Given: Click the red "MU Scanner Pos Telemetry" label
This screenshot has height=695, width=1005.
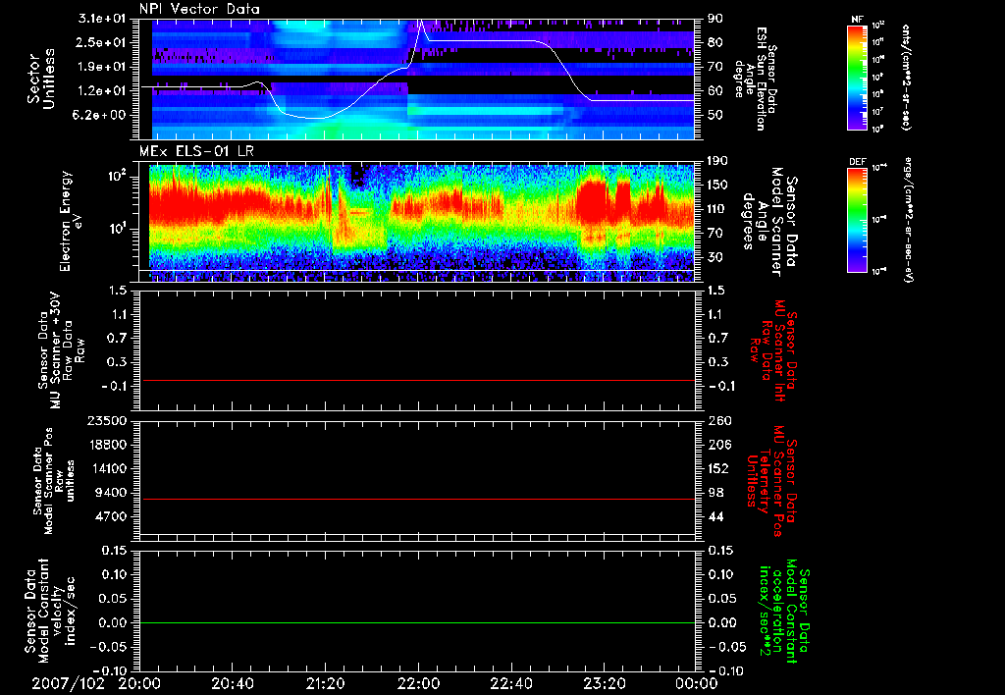Looking at the screenshot, I should click(770, 481).
